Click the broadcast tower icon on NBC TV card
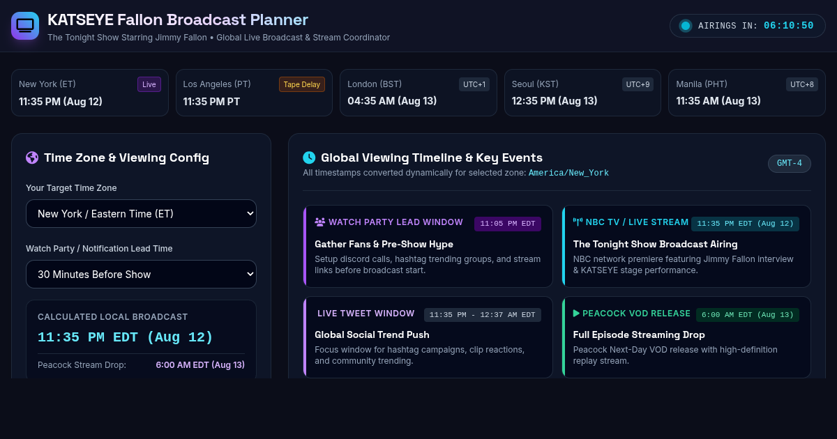 [x=578, y=222]
